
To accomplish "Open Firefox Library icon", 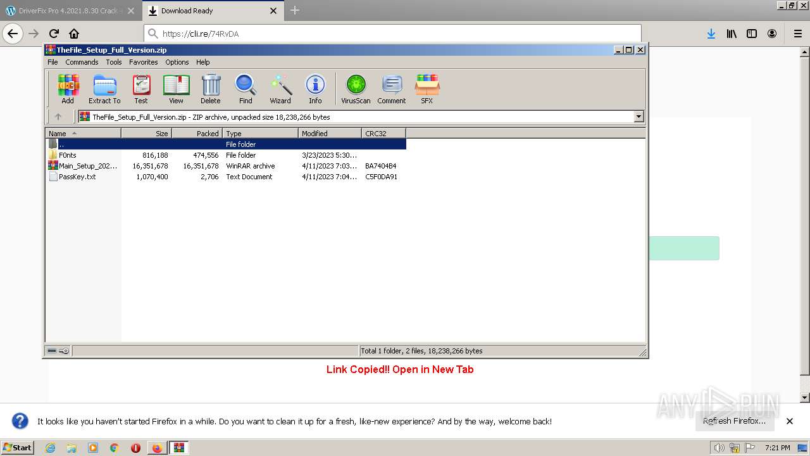I will [732, 34].
